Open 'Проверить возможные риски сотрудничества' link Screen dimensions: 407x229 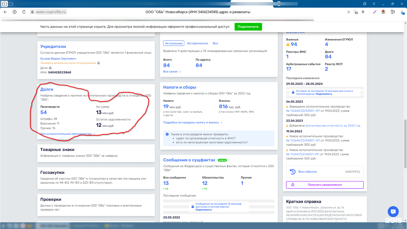68,63
